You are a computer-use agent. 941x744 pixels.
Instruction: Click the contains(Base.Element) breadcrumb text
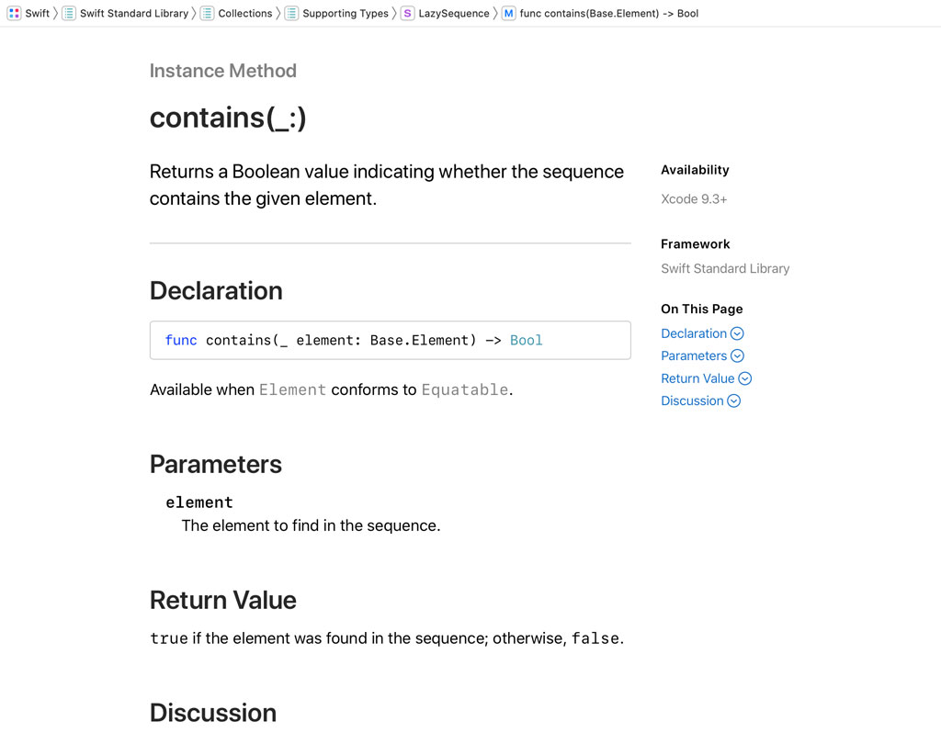click(607, 14)
